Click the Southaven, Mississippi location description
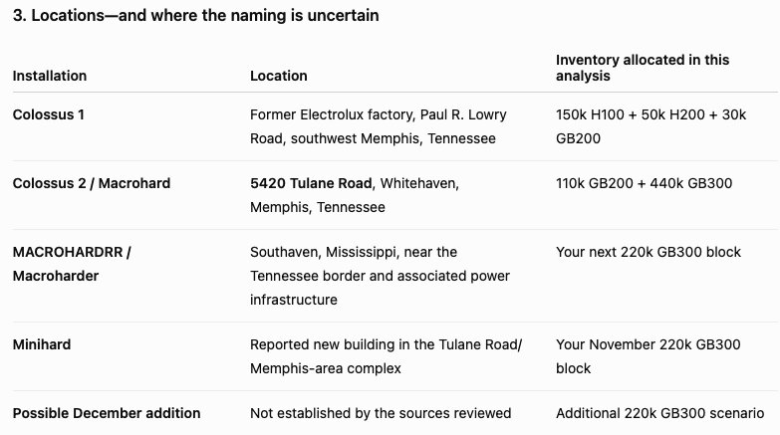The image size is (780, 435). (x=381, y=276)
